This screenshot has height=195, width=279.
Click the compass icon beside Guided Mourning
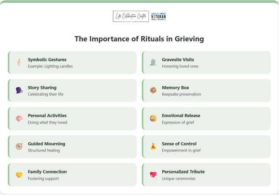tap(19, 146)
